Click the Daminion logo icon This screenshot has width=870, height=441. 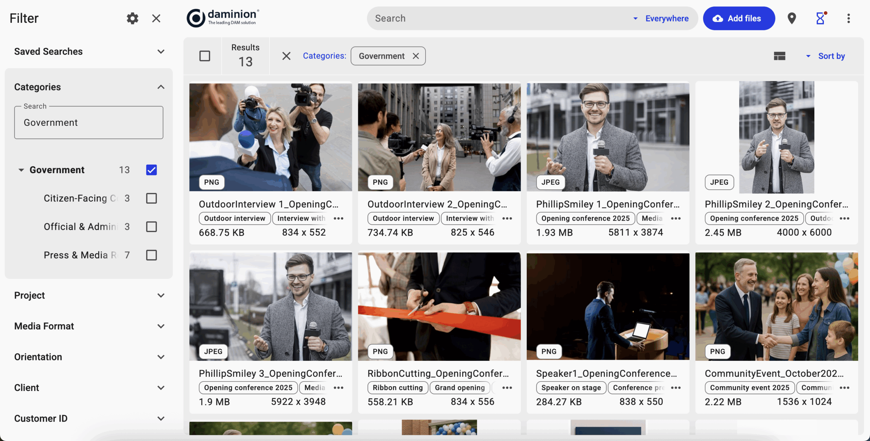coord(195,18)
